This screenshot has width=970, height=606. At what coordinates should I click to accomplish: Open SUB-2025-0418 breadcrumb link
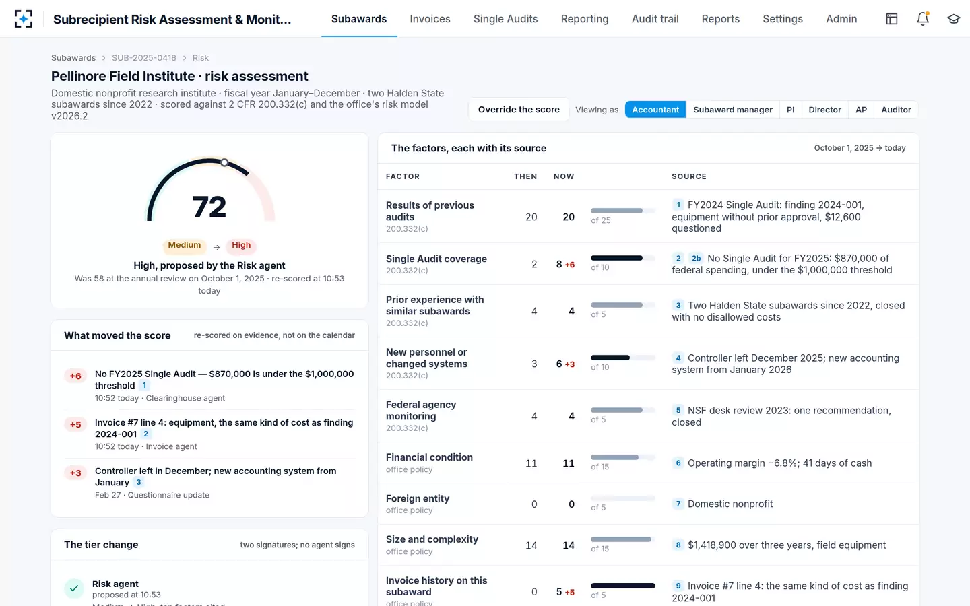coord(144,58)
